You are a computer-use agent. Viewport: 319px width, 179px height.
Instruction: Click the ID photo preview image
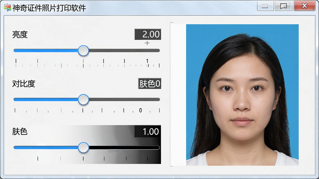(242, 95)
